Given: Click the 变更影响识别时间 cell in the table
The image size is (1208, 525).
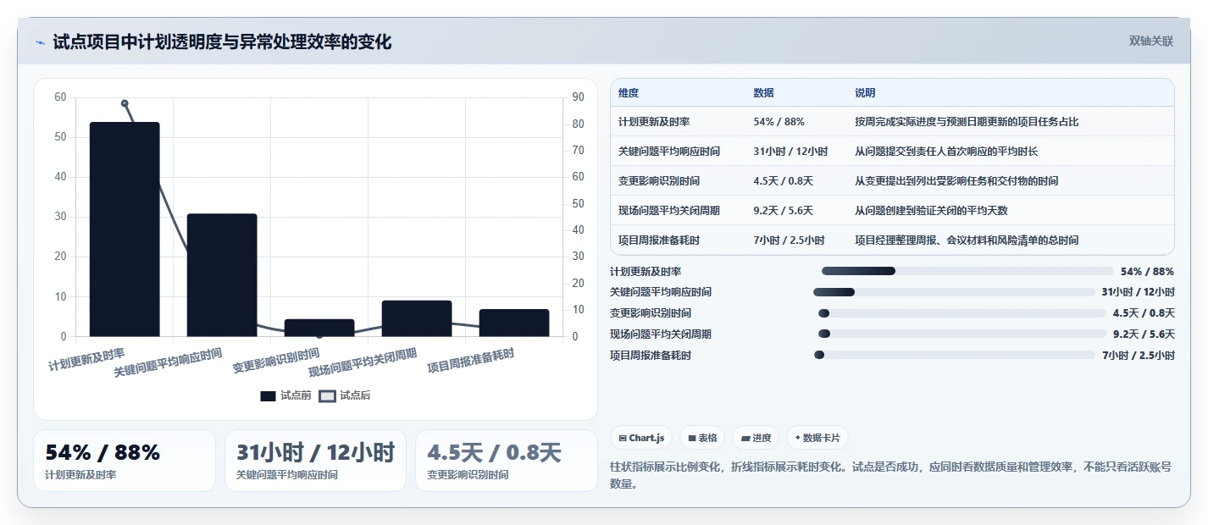Looking at the screenshot, I should [x=659, y=181].
